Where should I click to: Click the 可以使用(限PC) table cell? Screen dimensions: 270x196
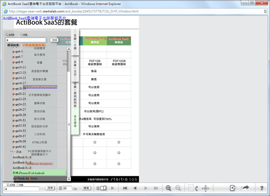(94, 111)
